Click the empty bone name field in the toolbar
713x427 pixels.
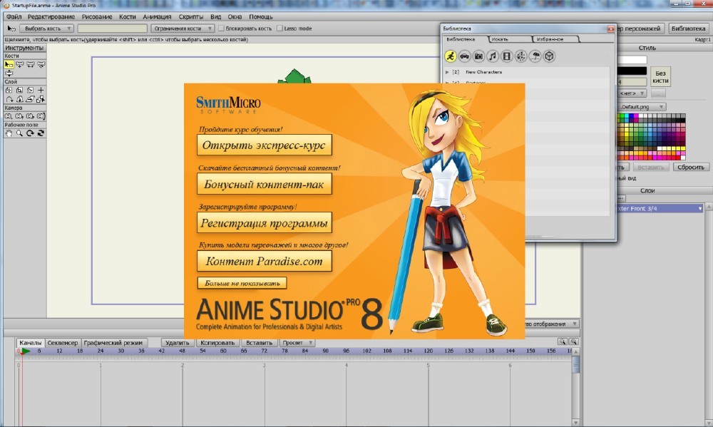pos(113,29)
